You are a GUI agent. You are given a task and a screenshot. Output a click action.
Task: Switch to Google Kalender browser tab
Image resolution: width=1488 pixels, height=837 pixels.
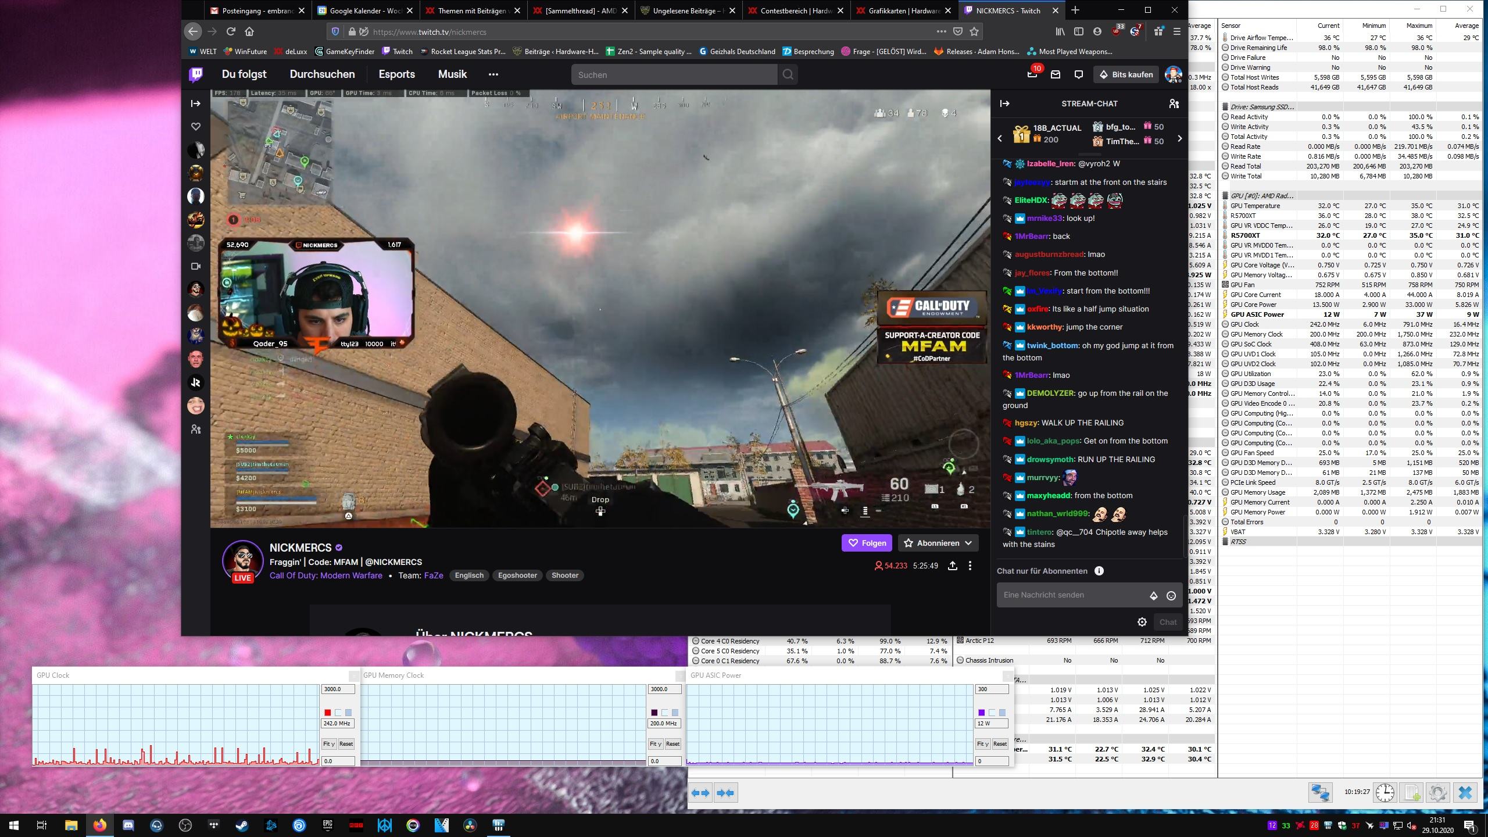tap(366, 10)
